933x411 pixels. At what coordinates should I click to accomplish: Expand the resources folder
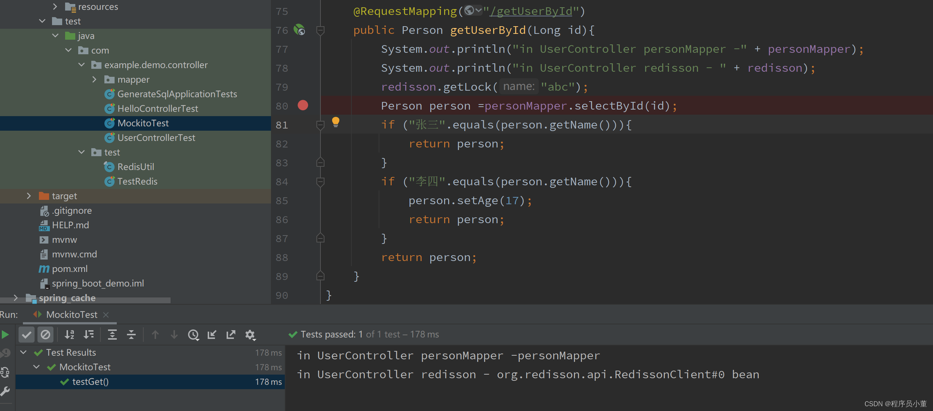55,7
